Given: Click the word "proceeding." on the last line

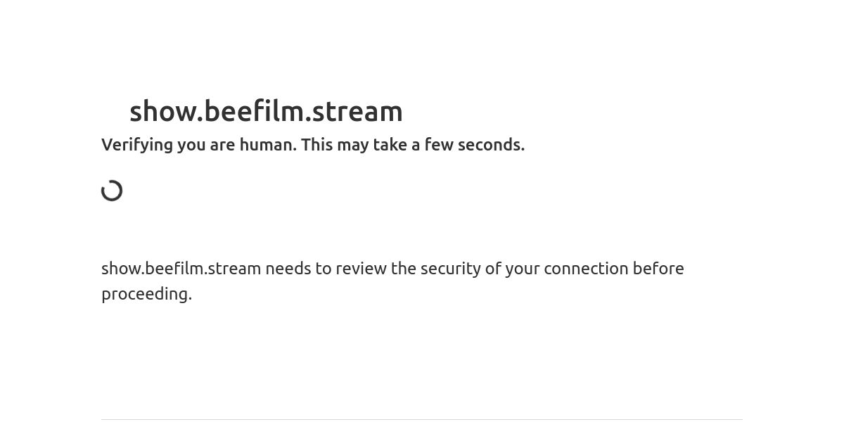Looking at the screenshot, I should pos(146,294).
